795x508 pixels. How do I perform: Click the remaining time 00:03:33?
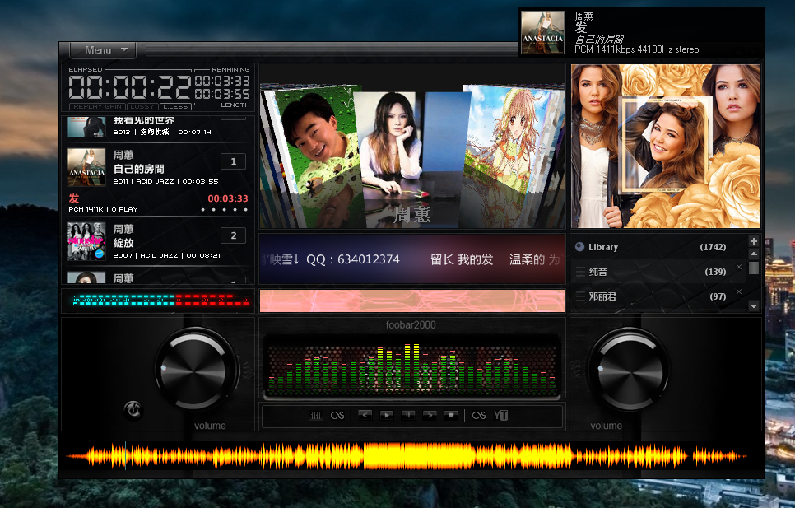coord(222,81)
